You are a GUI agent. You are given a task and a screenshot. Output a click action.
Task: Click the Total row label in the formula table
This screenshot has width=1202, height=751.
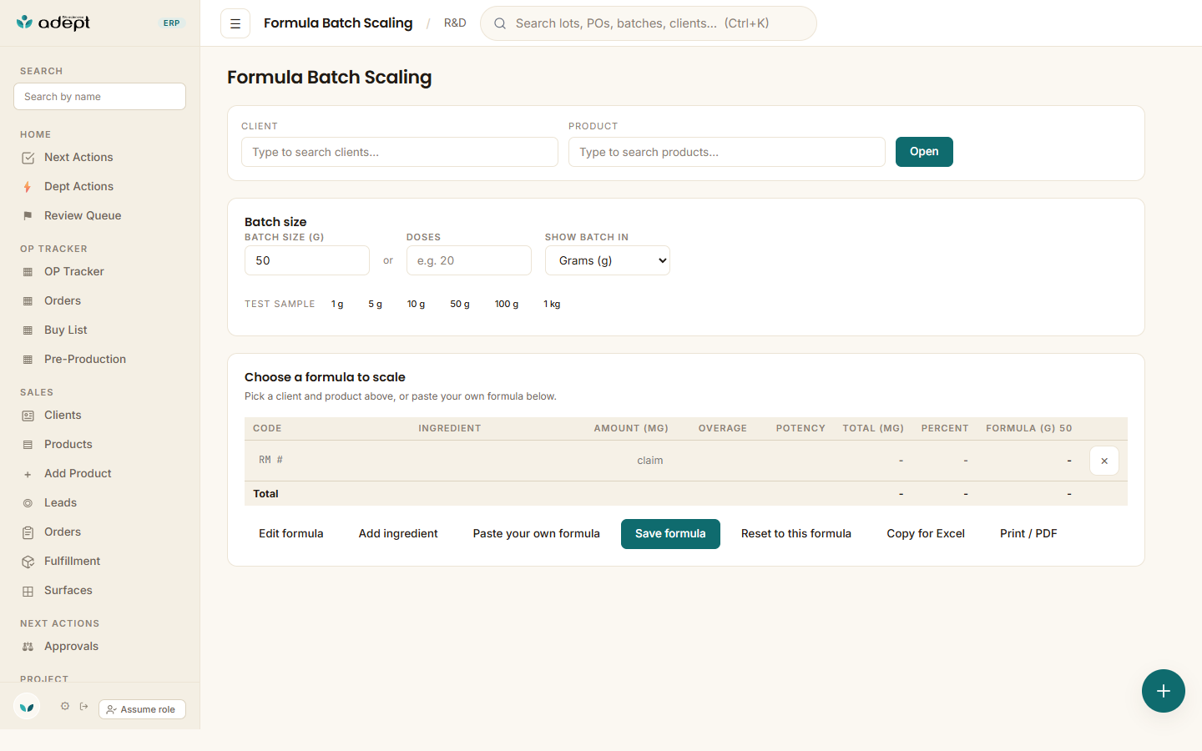pos(265,494)
